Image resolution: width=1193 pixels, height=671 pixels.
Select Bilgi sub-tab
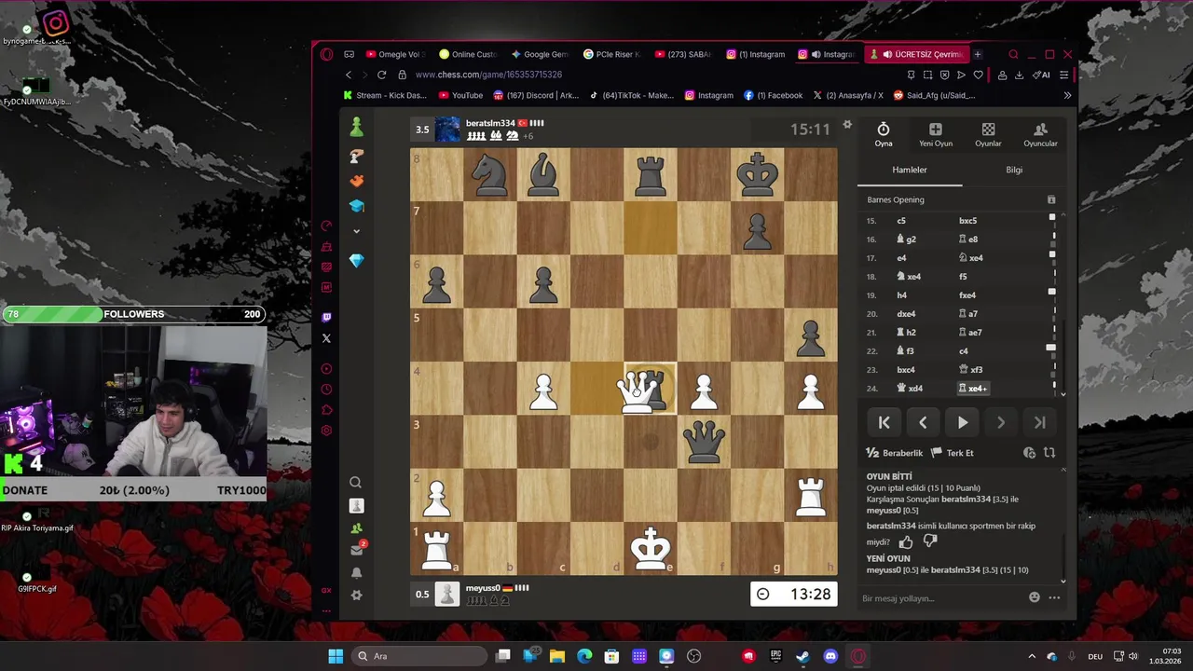pyautogui.click(x=1014, y=171)
